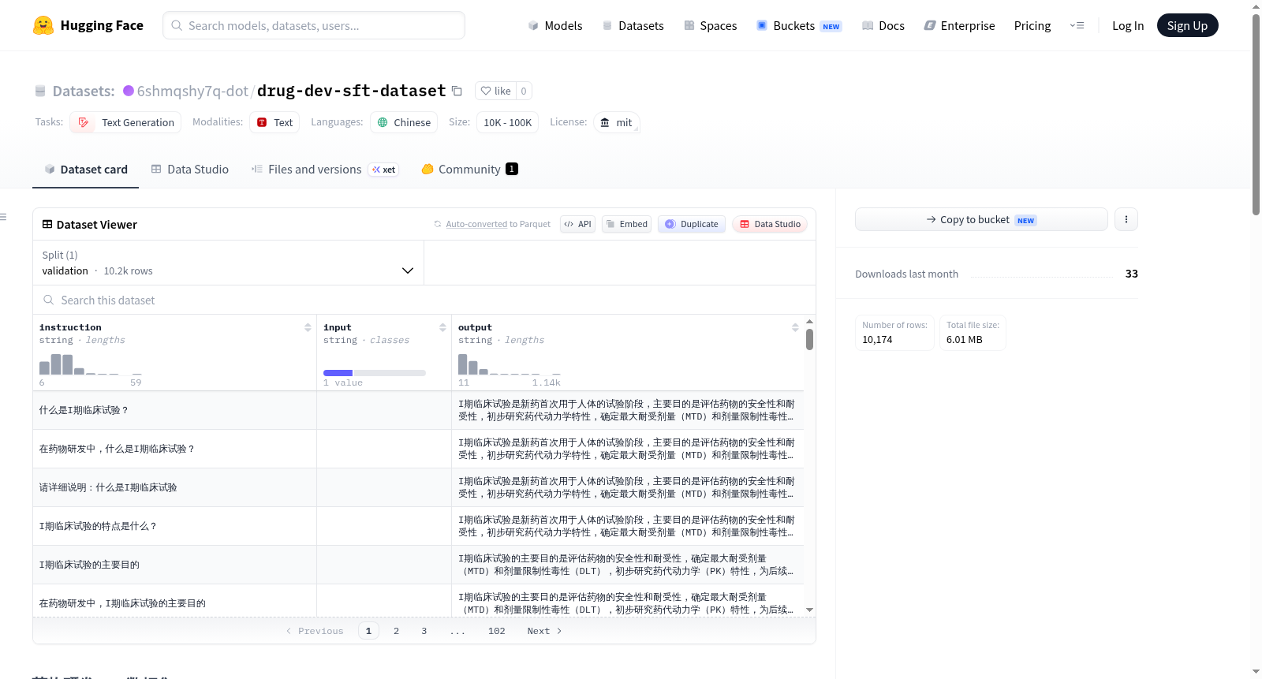Click Copy to bucket button
The image size is (1262, 679).
[981, 219]
